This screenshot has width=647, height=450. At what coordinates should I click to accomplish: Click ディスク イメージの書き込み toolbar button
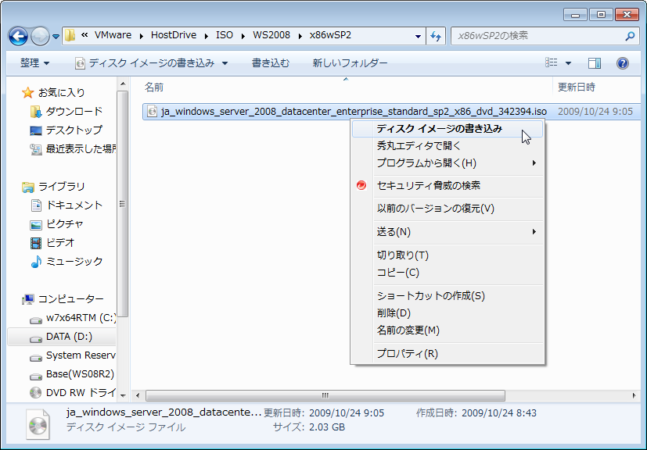(146, 63)
